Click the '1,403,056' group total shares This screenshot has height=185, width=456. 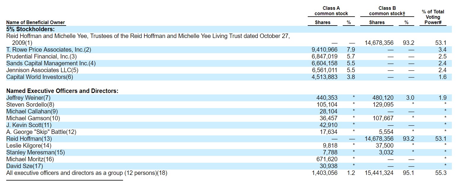[x=324, y=173]
